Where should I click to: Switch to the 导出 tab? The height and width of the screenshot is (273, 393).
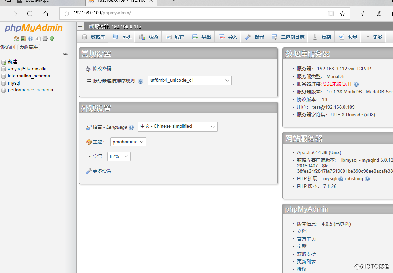point(201,37)
